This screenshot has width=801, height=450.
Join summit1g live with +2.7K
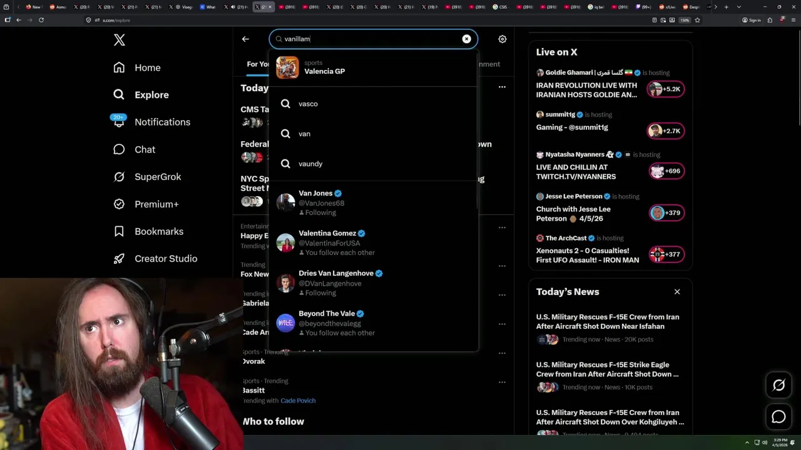[x=666, y=131]
